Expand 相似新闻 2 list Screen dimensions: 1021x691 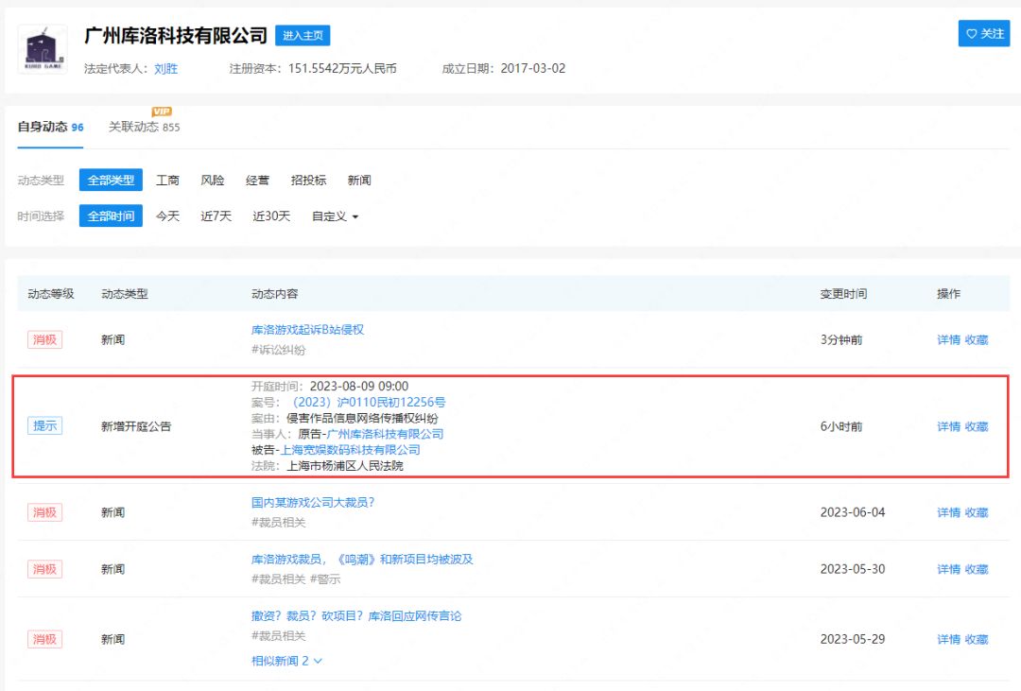pyautogui.click(x=286, y=661)
